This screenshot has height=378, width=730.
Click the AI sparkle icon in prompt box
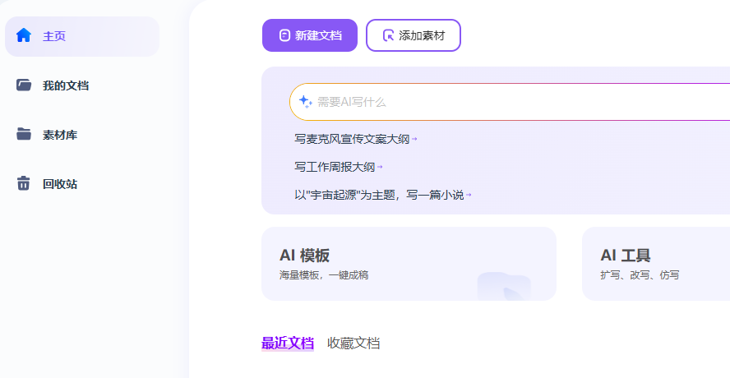point(306,101)
